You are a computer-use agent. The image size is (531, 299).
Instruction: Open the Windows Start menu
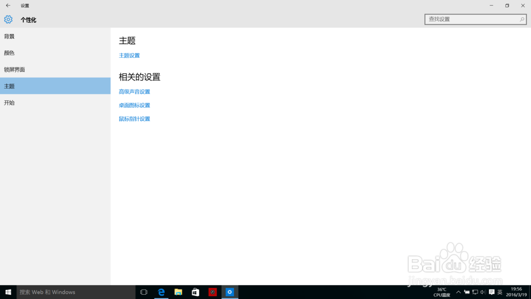pyautogui.click(x=8, y=292)
